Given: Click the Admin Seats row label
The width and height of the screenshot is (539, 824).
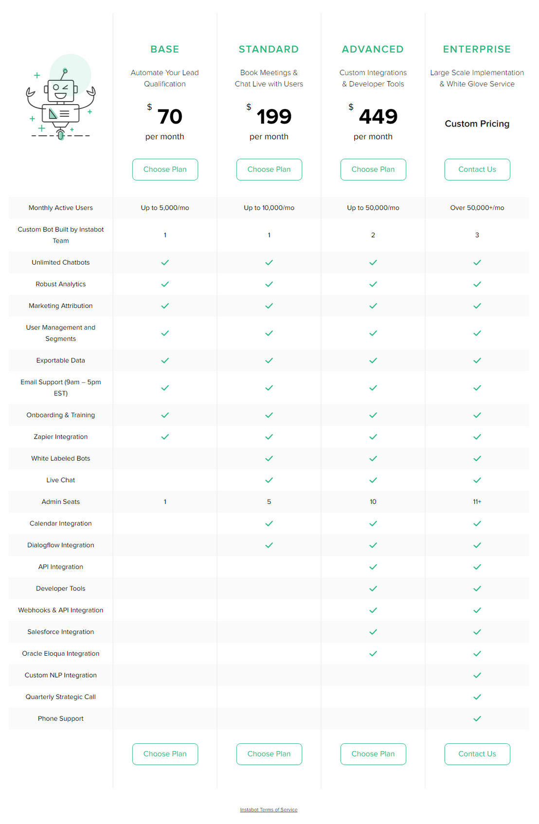Looking at the screenshot, I should [61, 502].
